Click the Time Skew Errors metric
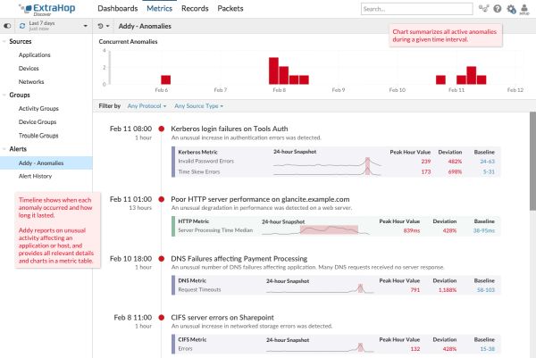The width and height of the screenshot is (536, 358). (x=199, y=171)
